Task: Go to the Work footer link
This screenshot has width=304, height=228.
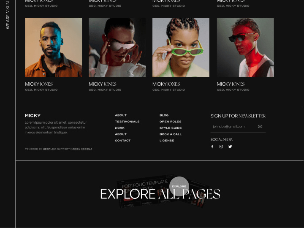Action: (x=119, y=128)
